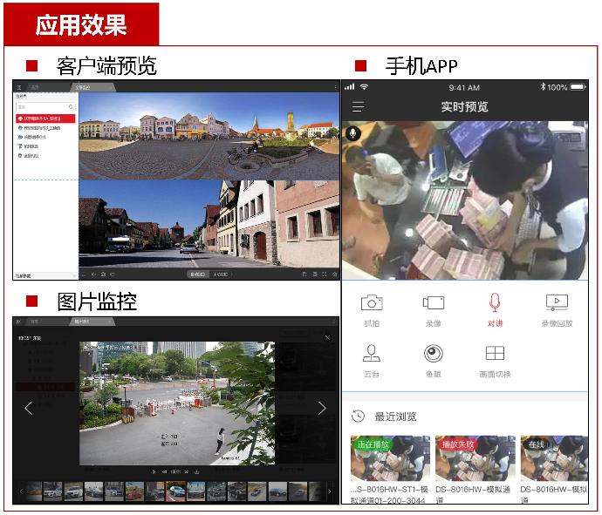The height and width of the screenshot is (515, 602).
Task: Click the search field in device panel
Action: pyautogui.click(x=45, y=106)
